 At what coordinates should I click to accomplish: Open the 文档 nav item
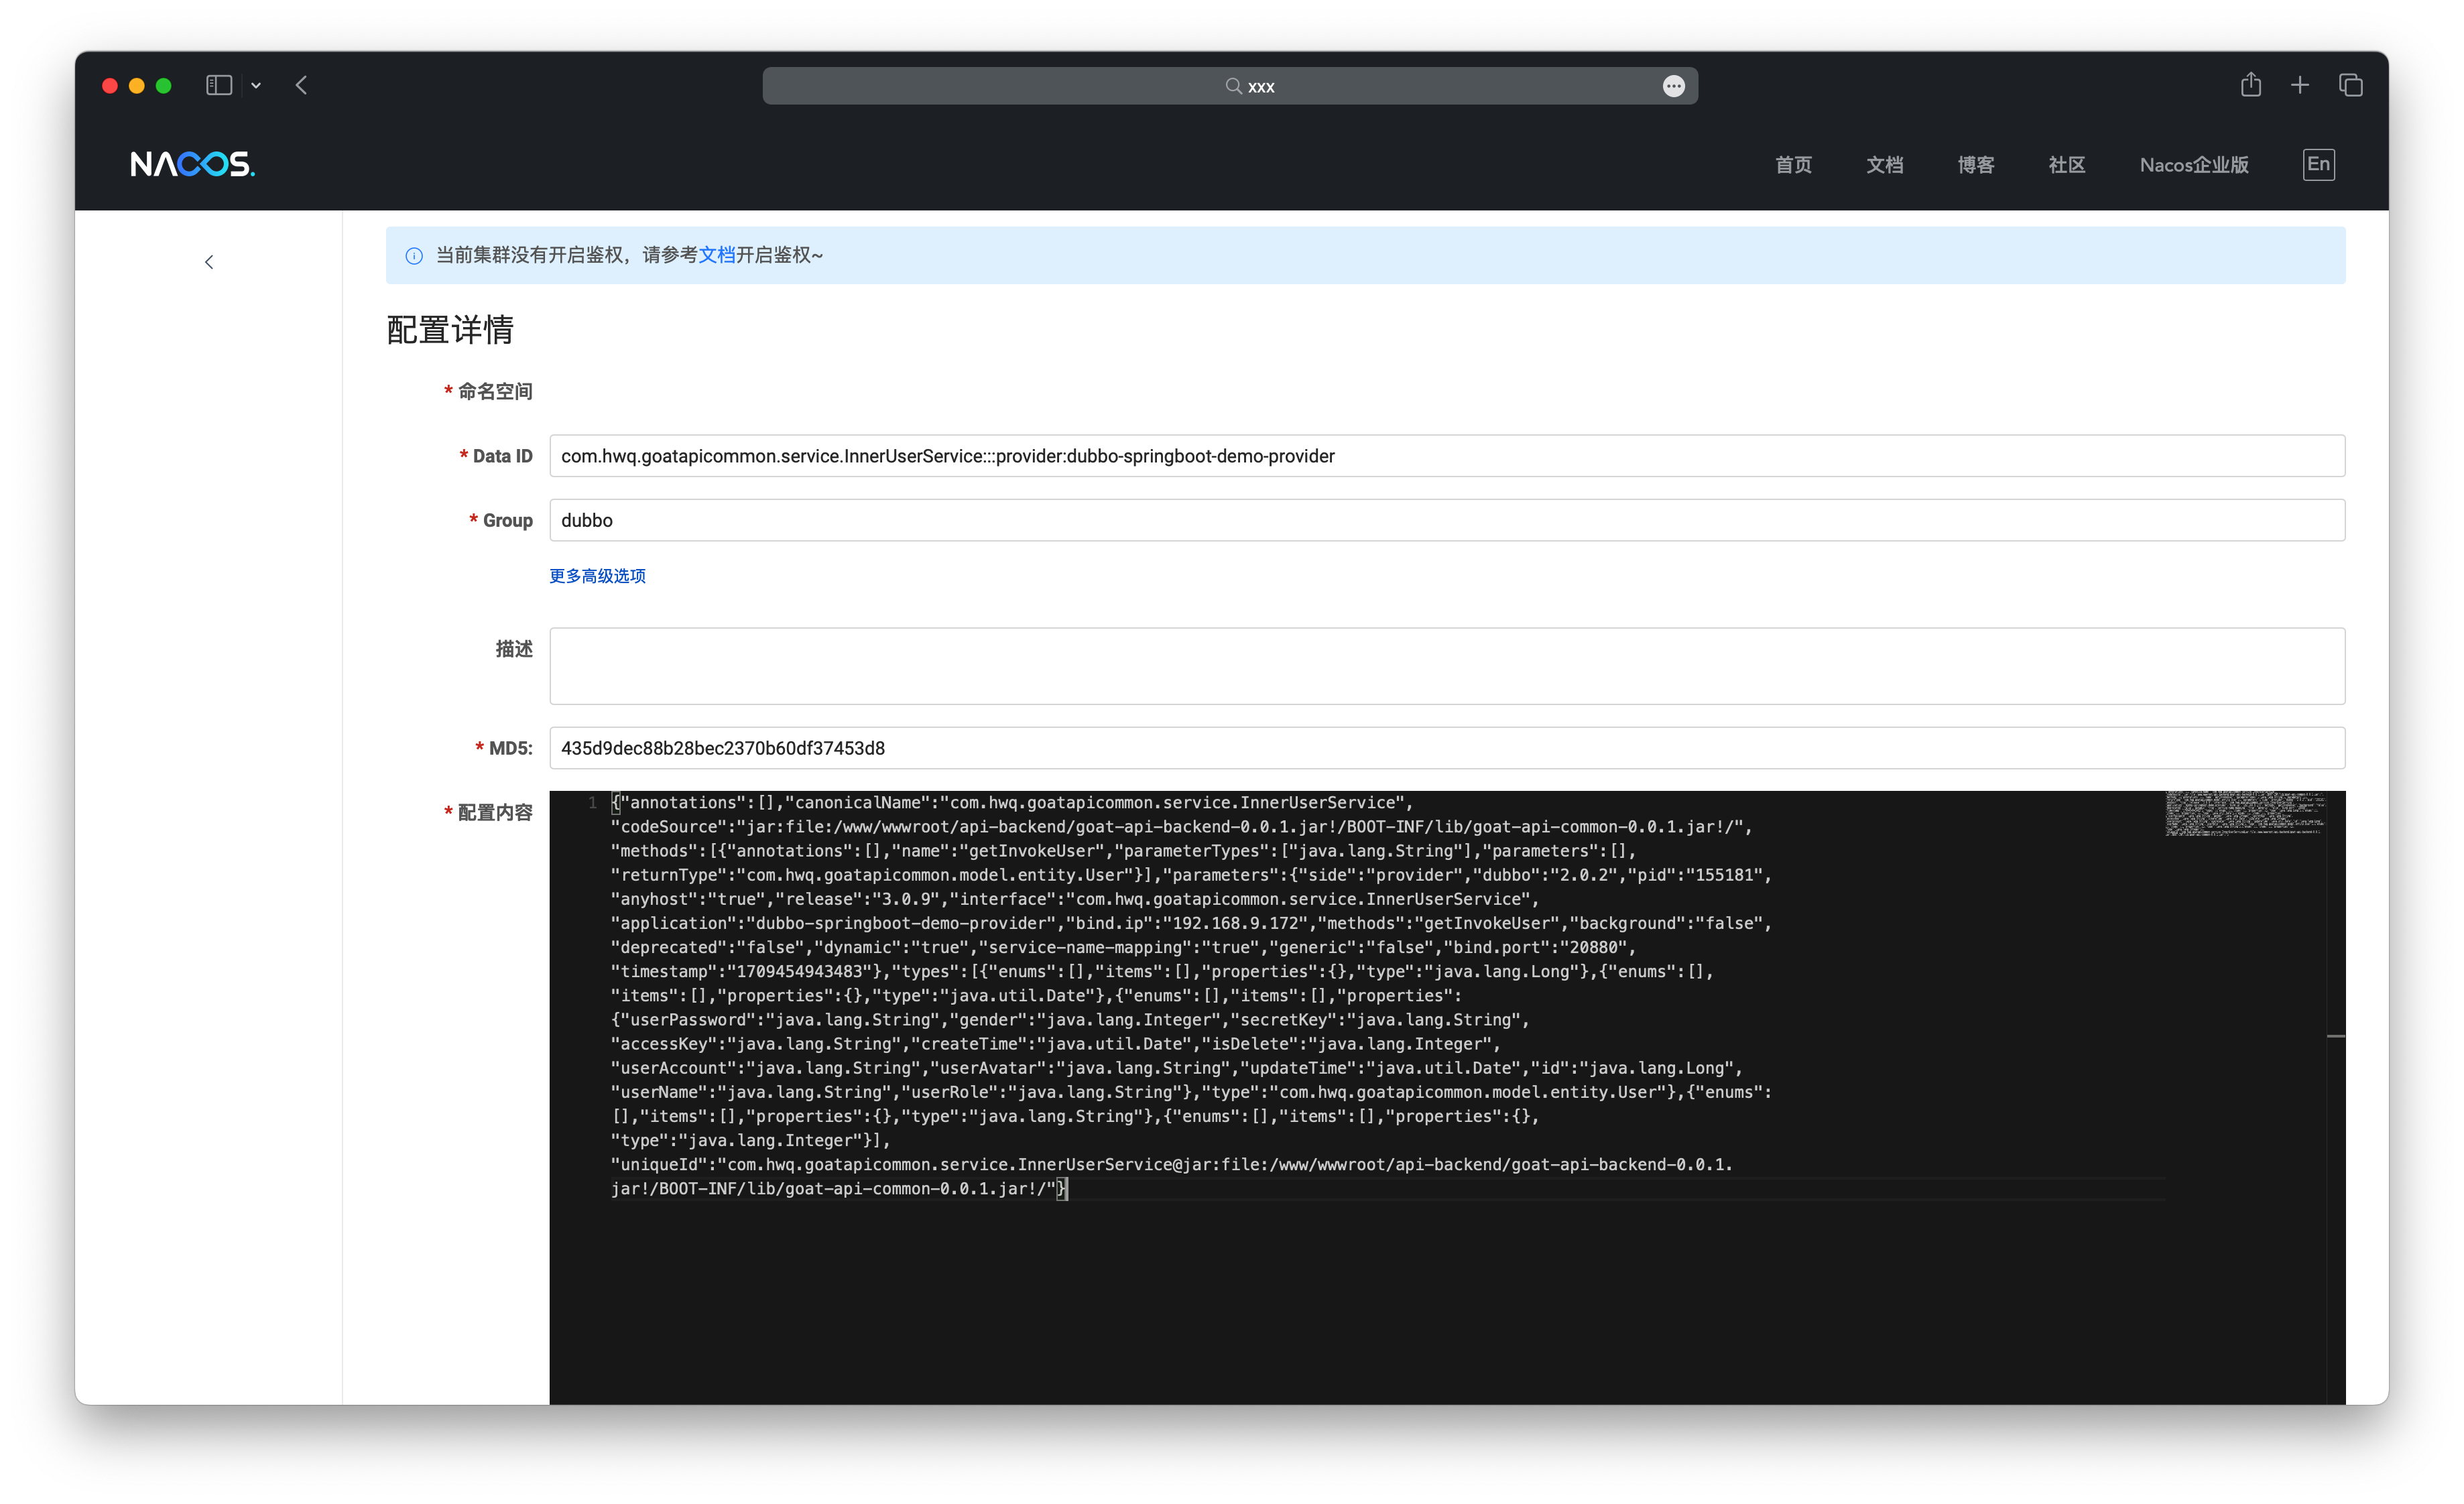point(1884,165)
